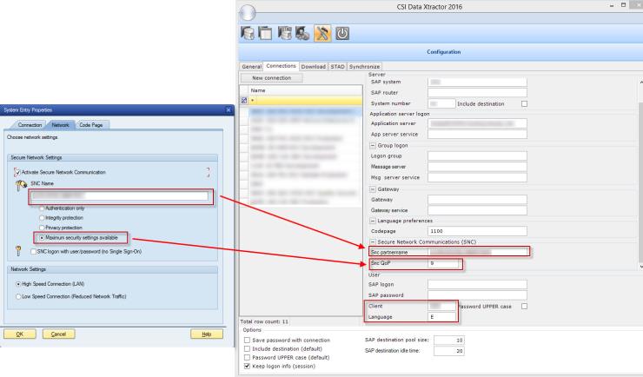643x377 pixels.
Task: Click into the SNC Name field
Action: click(x=119, y=196)
